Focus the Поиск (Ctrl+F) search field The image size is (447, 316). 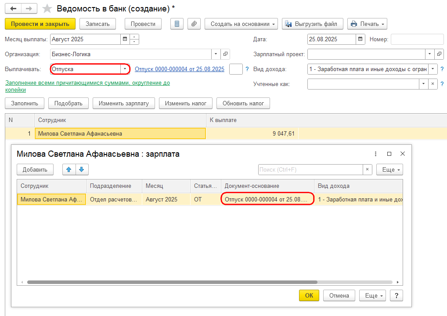pos(310,169)
